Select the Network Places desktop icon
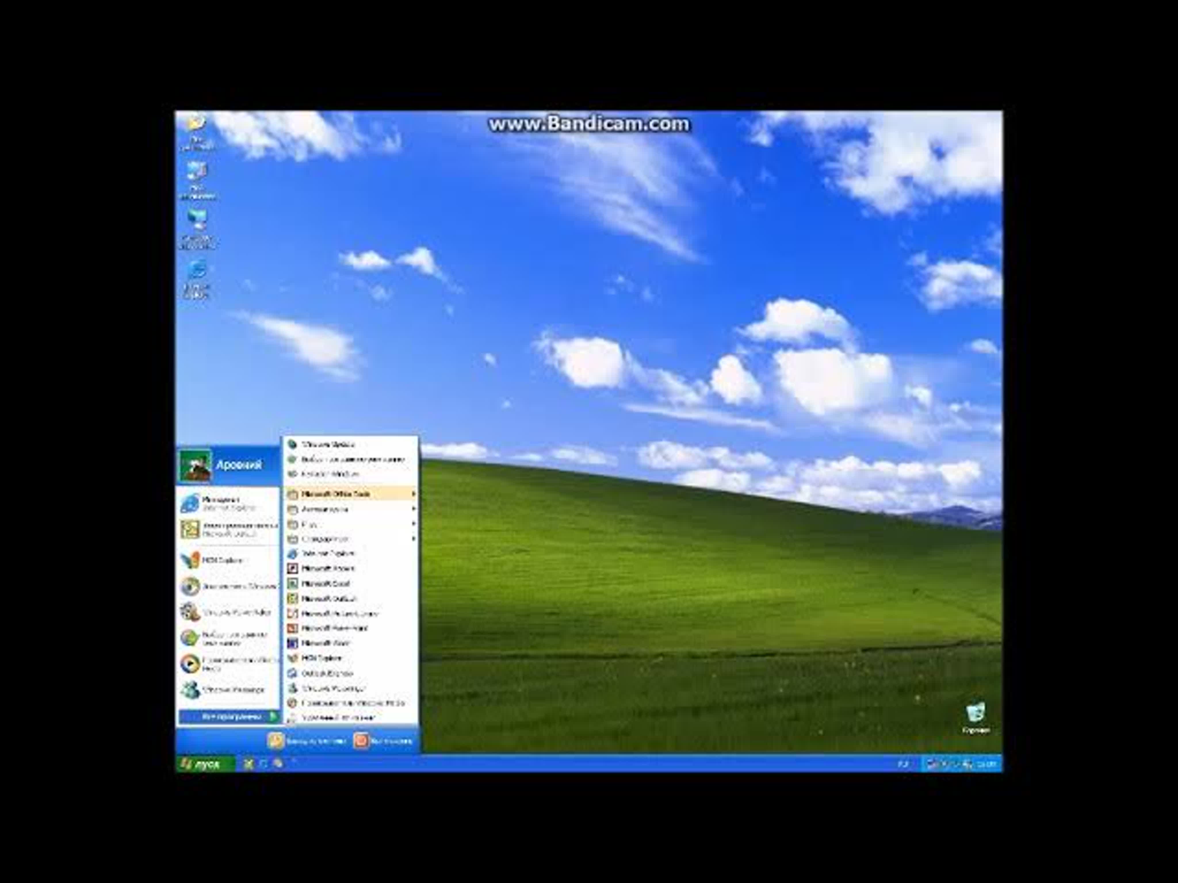Viewport: 1178px width, 883px height. pos(196,229)
